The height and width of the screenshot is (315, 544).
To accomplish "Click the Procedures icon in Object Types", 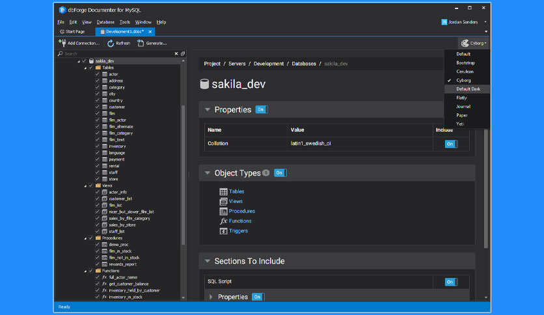I will (x=223, y=211).
